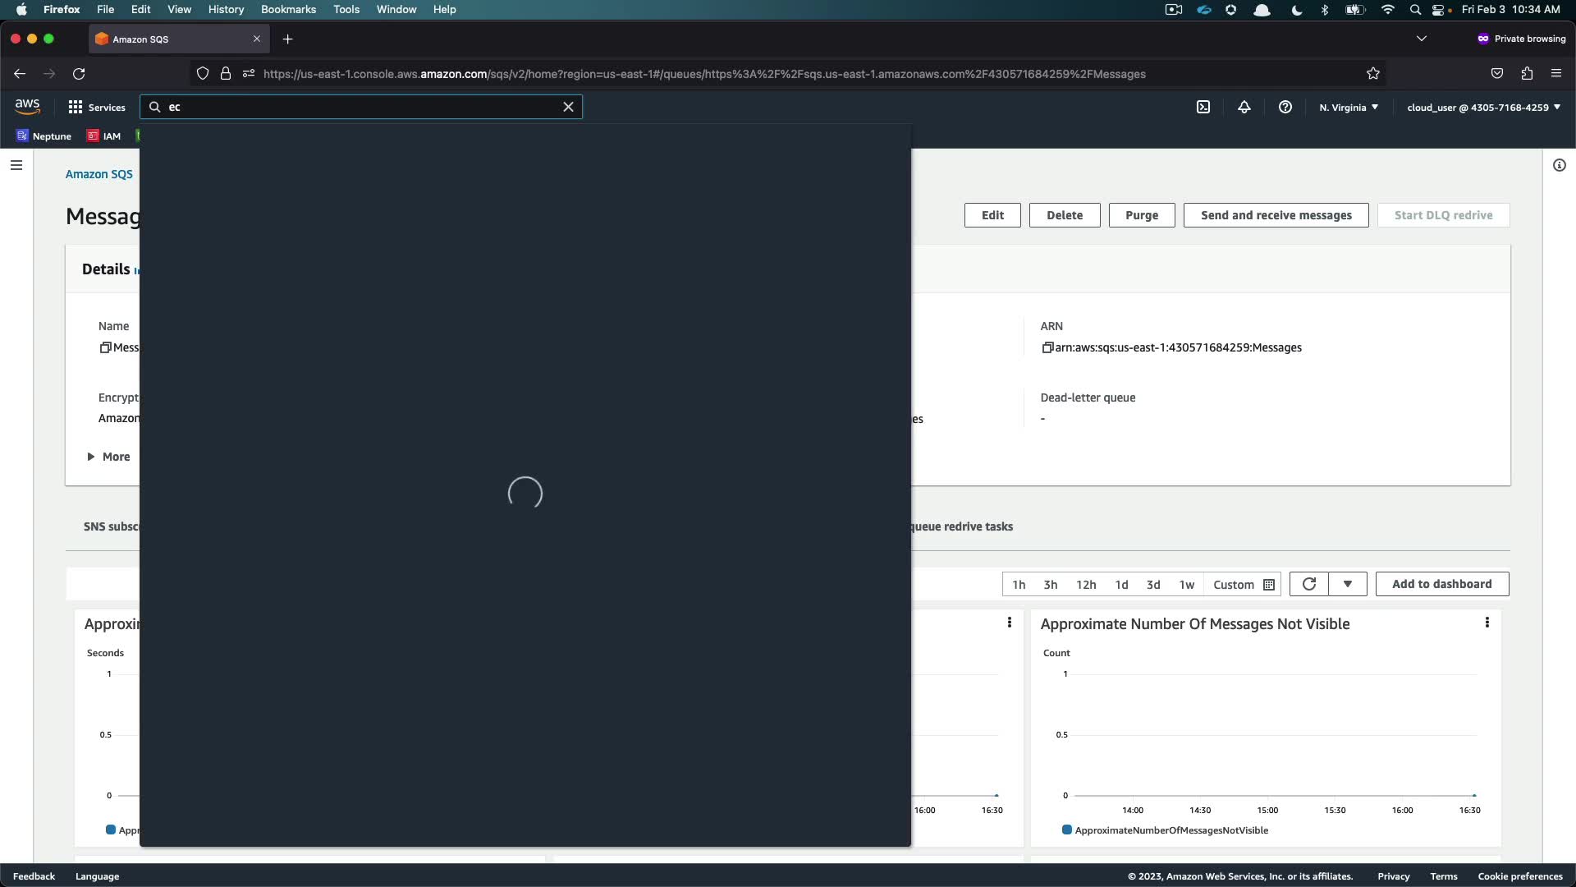Copy the queue ARN with copy icon
This screenshot has height=887, width=1576.
pos(1047,347)
